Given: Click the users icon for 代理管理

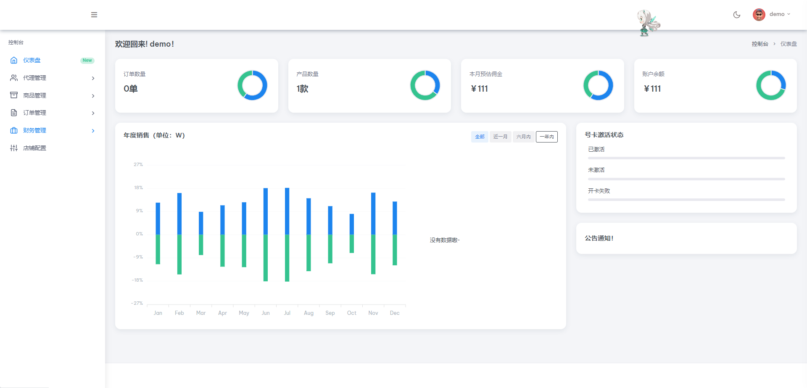Looking at the screenshot, I should click(x=14, y=78).
